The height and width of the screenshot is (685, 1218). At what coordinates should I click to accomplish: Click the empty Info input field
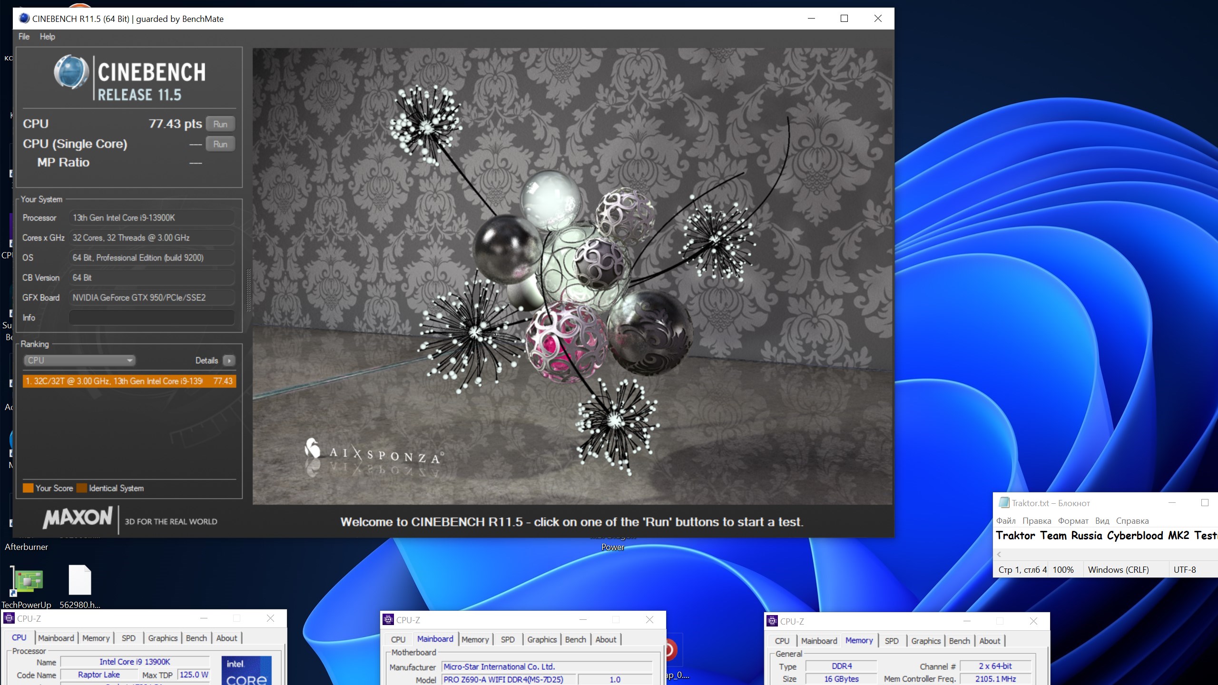tap(152, 317)
